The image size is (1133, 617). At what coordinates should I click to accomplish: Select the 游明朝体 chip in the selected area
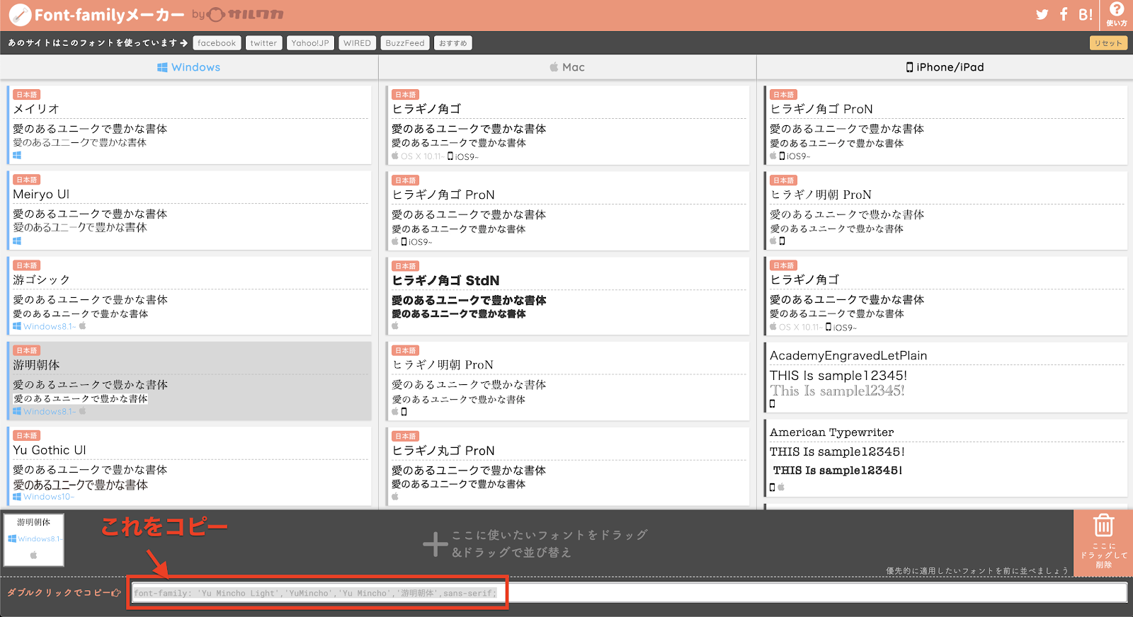click(34, 539)
